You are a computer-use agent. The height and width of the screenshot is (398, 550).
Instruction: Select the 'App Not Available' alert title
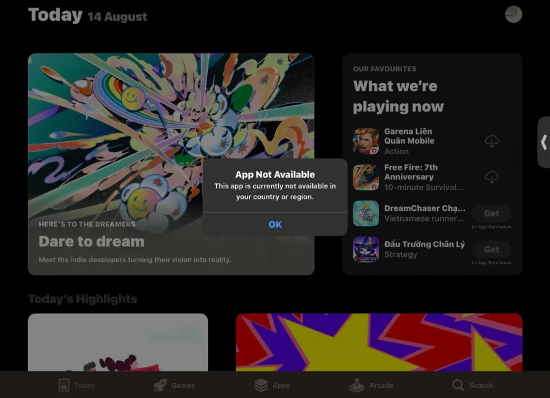coord(275,174)
